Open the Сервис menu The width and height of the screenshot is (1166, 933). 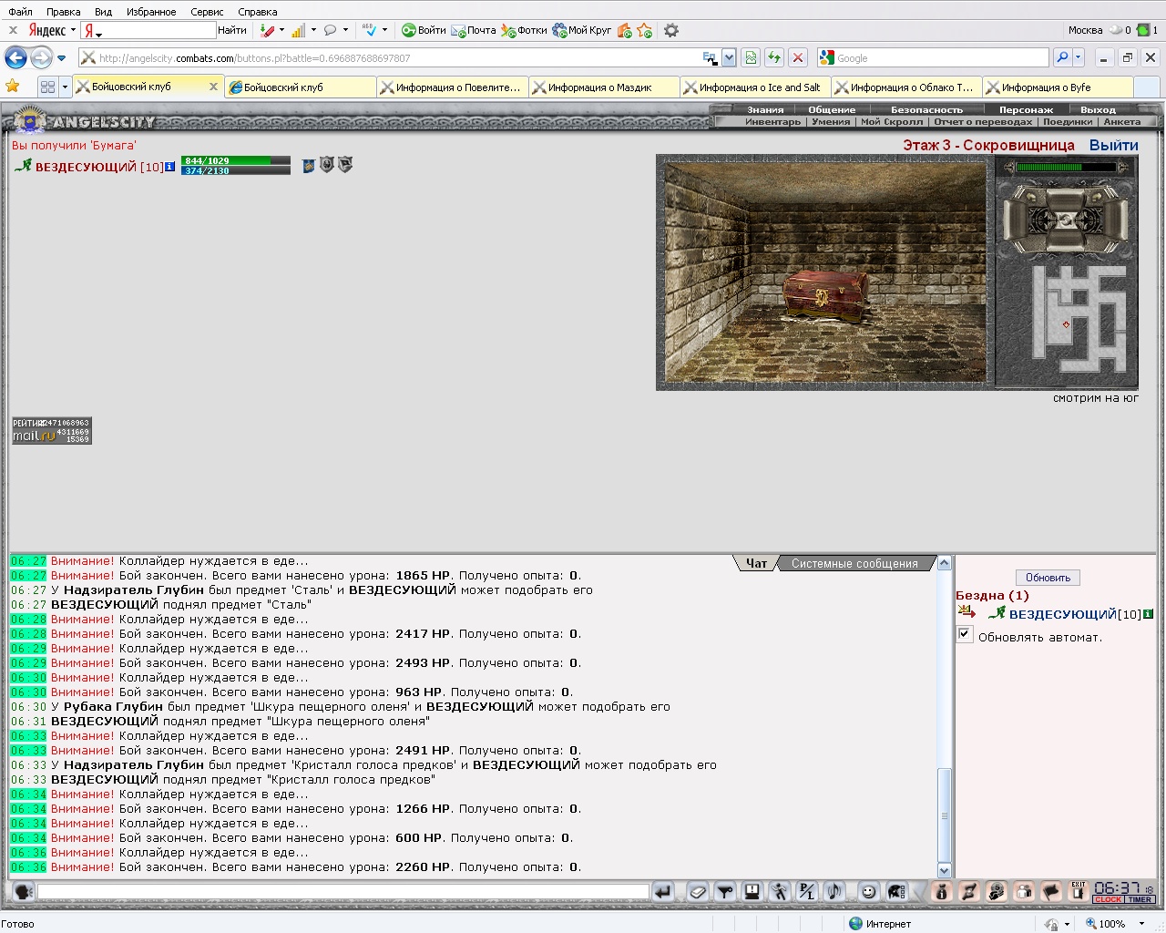click(207, 12)
